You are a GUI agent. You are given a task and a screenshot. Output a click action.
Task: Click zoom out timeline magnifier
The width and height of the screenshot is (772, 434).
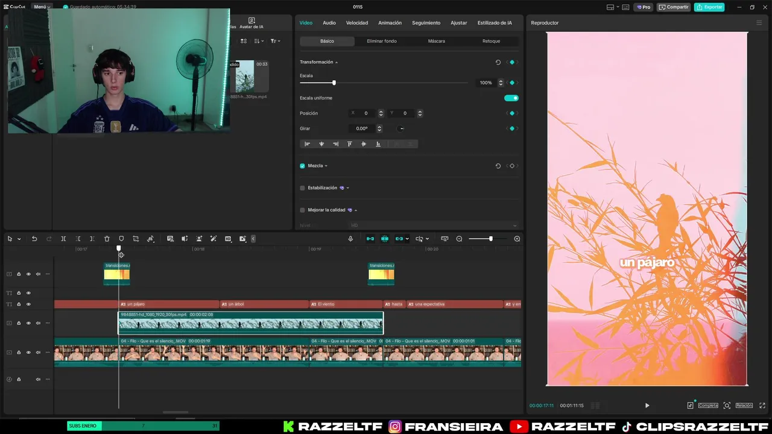pos(459,239)
